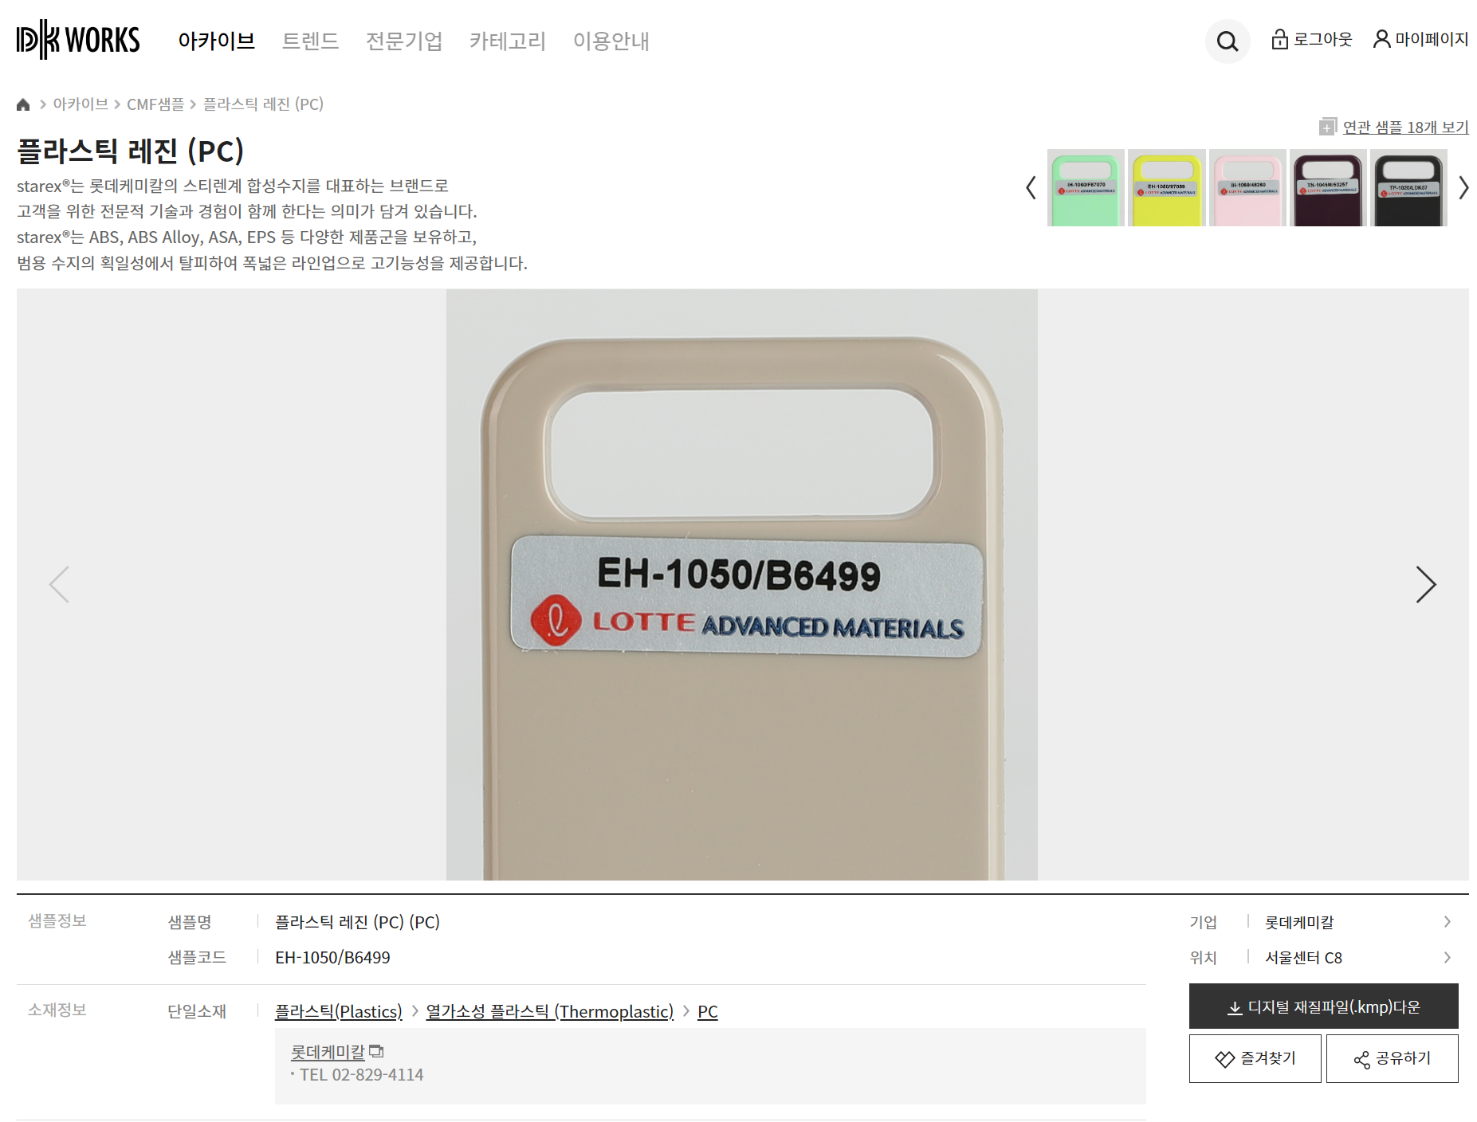Open the 열가소성 플라스틱 (Thermoplastic) link
This screenshot has height=1122, width=1477.
[x=549, y=1011]
